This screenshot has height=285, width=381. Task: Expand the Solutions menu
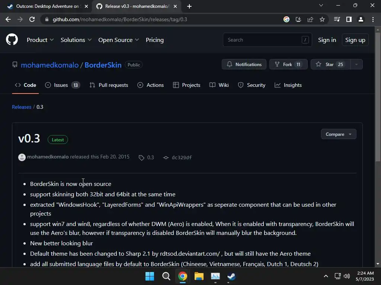[76, 40]
